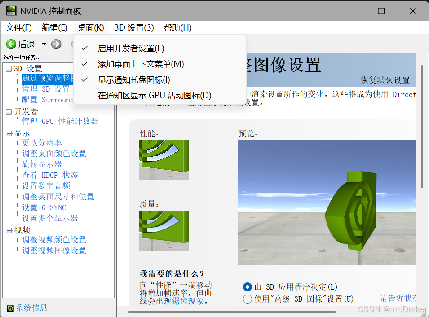Close the NVIDIA 控制面板 window
This screenshot has height=317, width=429.
pyautogui.click(x=413, y=11)
